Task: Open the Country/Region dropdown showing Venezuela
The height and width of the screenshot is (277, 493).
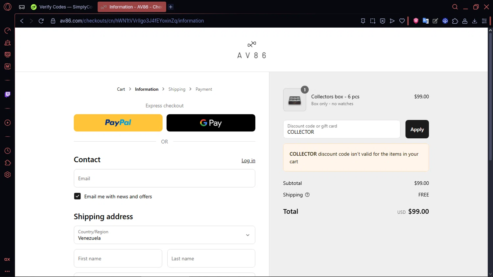Action: point(164,235)
